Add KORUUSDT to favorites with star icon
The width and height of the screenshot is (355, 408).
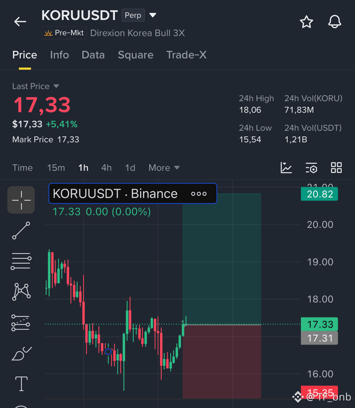click(x=306, y=21)
